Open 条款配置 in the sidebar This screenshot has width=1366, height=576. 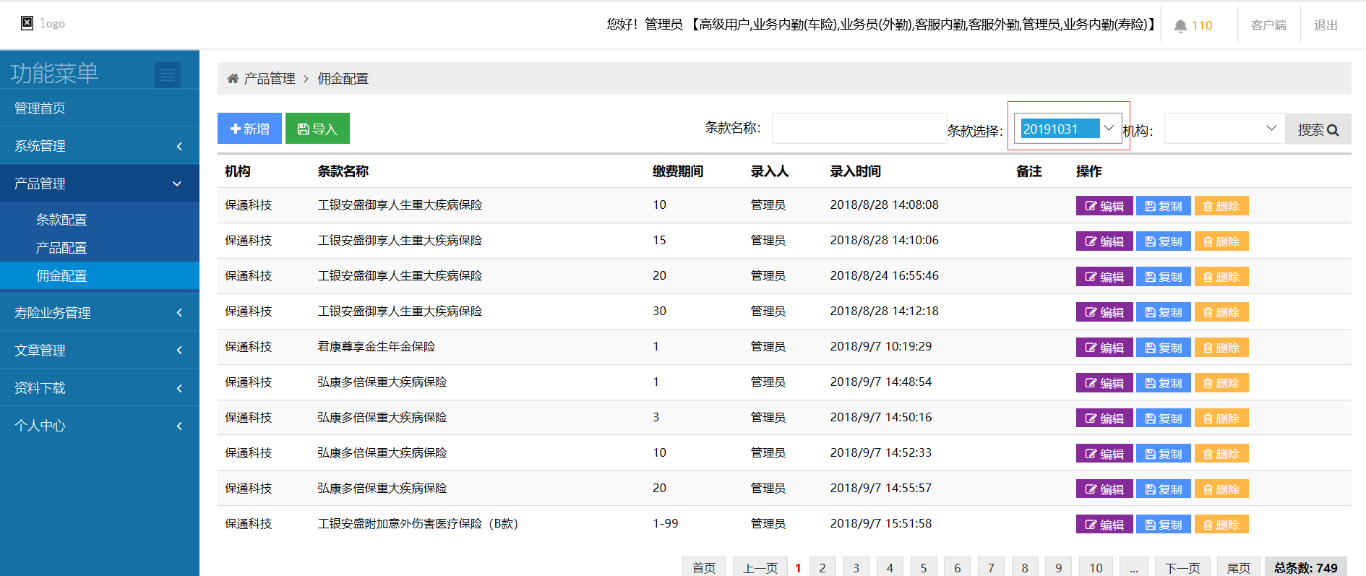(x=61, y=220)
